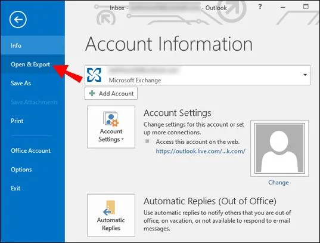Click the Automatic Replies (Out of Office) title
The width and height of the screenshot is (320, 243).
click(x=210, y=201)
